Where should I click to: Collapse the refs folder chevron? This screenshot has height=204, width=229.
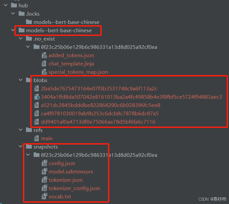click(21, 130)
